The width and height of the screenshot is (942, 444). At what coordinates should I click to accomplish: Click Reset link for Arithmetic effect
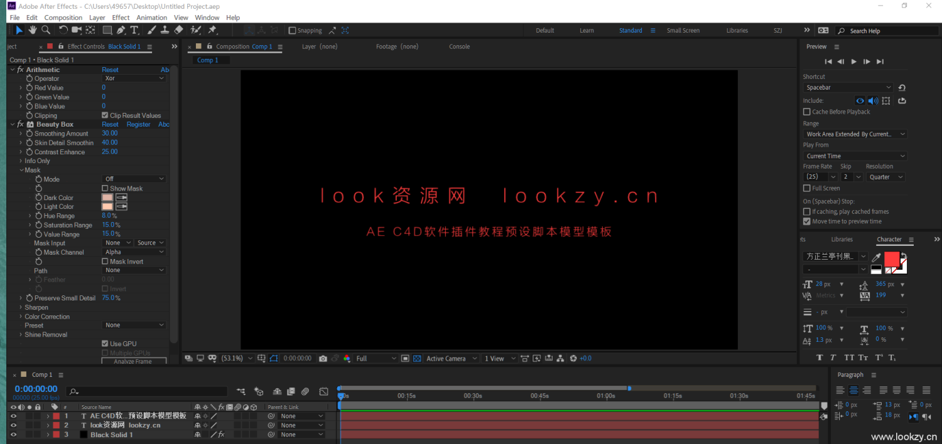tap(110, 70)
